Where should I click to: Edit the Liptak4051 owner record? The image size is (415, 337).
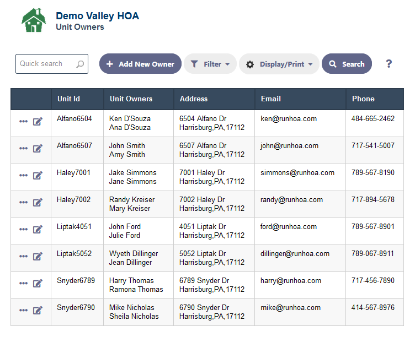coord(38,229)
